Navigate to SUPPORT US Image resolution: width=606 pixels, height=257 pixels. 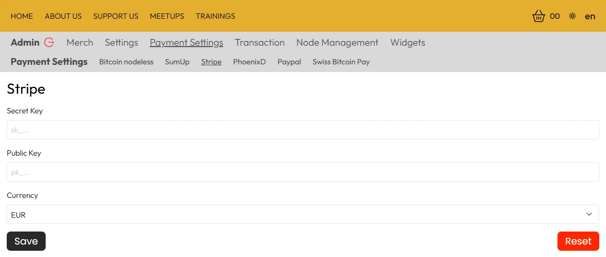pyautogui.click(x=115, y=16)
